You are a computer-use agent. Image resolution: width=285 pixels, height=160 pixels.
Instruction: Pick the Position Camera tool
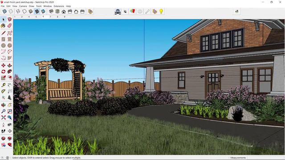pos(4,124)
